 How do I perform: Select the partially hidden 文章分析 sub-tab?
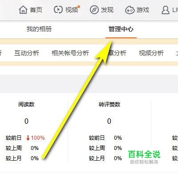[117, 53]
